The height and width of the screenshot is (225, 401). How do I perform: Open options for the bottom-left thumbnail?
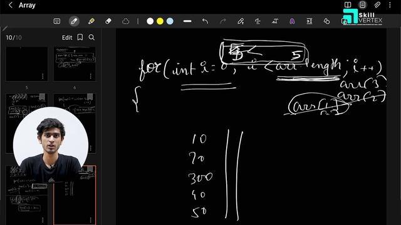pos(43,219)
